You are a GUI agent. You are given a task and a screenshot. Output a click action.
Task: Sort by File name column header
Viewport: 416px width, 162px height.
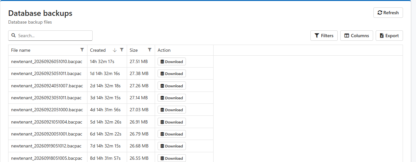[x=21, y=50]
